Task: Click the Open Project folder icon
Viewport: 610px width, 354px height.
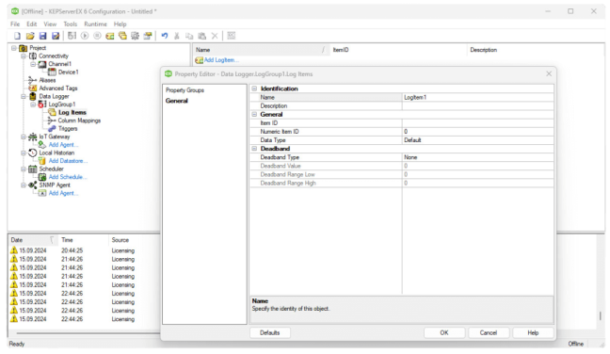Action: (x=30, y=36)
